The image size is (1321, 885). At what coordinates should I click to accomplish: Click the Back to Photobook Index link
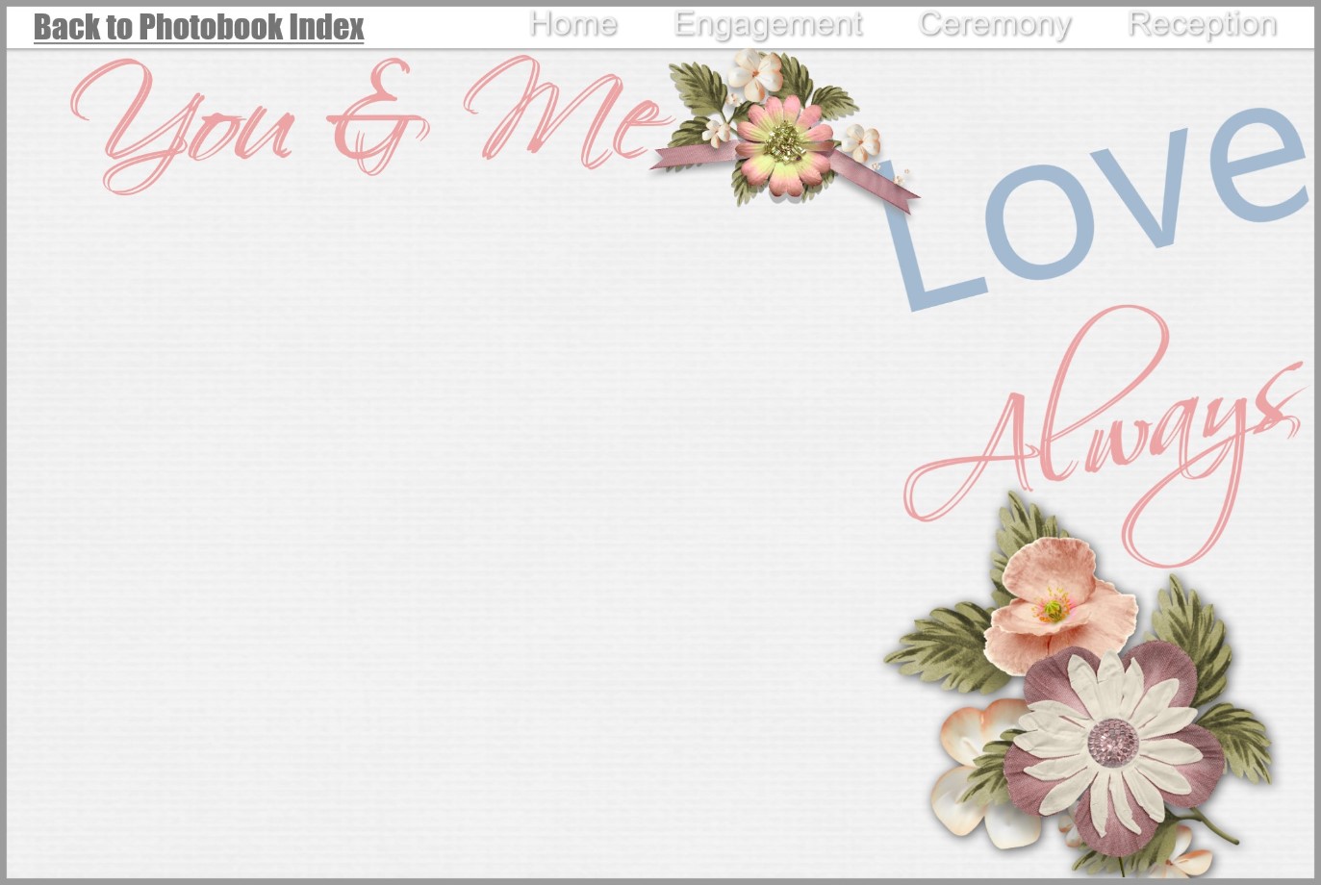[x=198, y=27]
